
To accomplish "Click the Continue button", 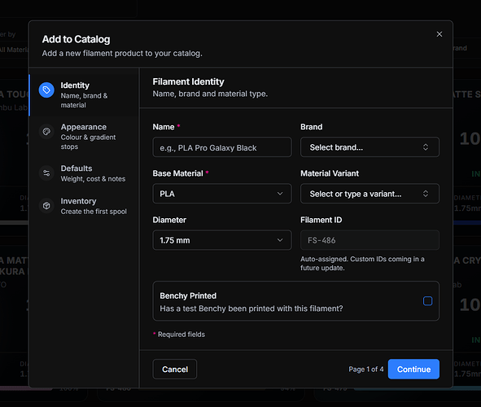I will 413,370.
